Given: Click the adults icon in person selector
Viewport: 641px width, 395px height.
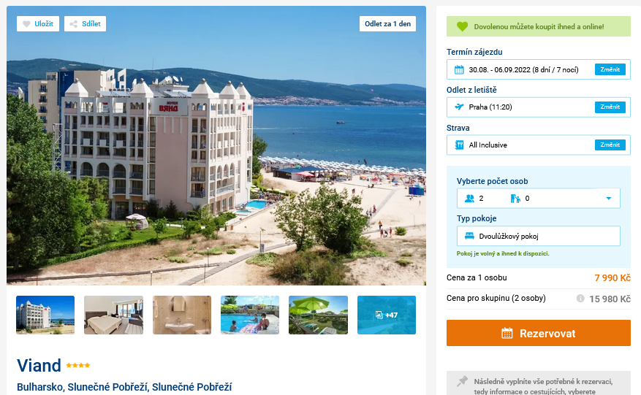Looking at the screenshot, I should click(x=469, y=199).
